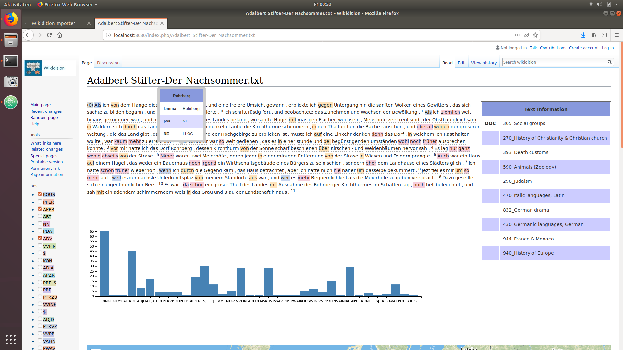Click the Log in button top right
623x350 pixels.
608,47
